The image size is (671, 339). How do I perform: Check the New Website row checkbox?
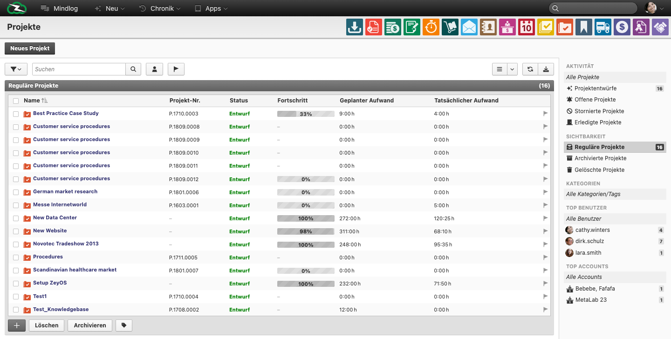coord(16,231)
